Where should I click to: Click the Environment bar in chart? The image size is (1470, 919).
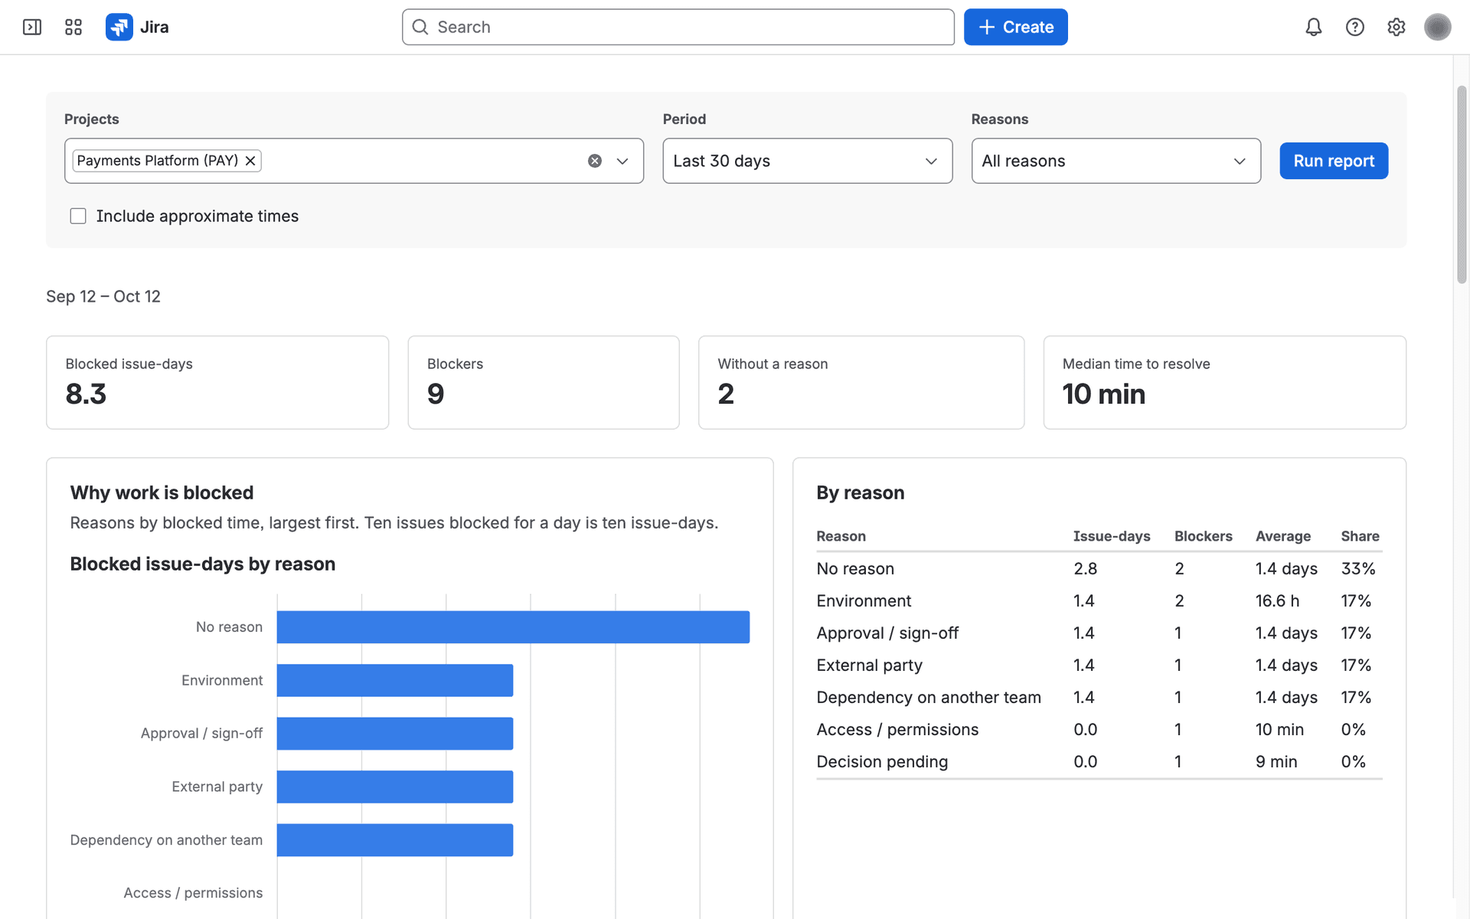coord(395,680)
